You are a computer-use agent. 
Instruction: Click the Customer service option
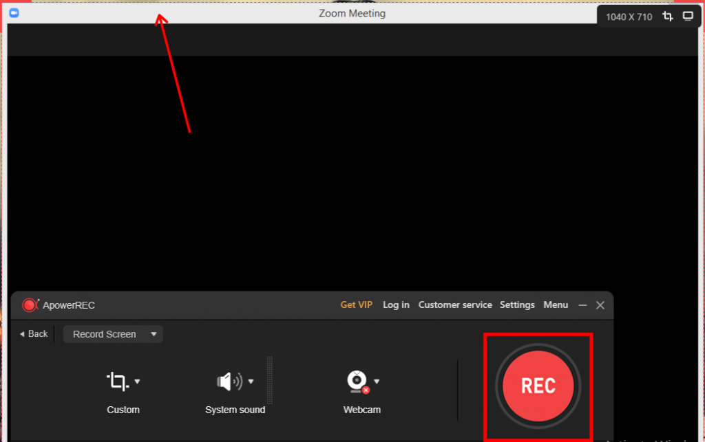click(x=455, y=305)
